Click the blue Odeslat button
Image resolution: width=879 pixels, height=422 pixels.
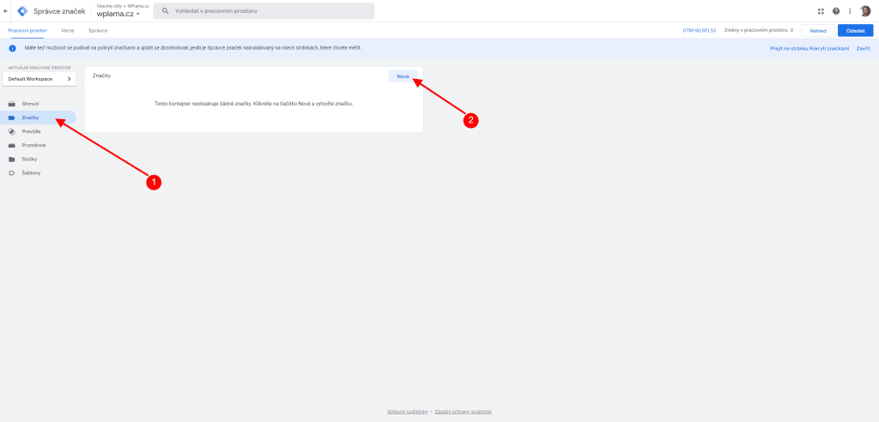pos(856,31)
